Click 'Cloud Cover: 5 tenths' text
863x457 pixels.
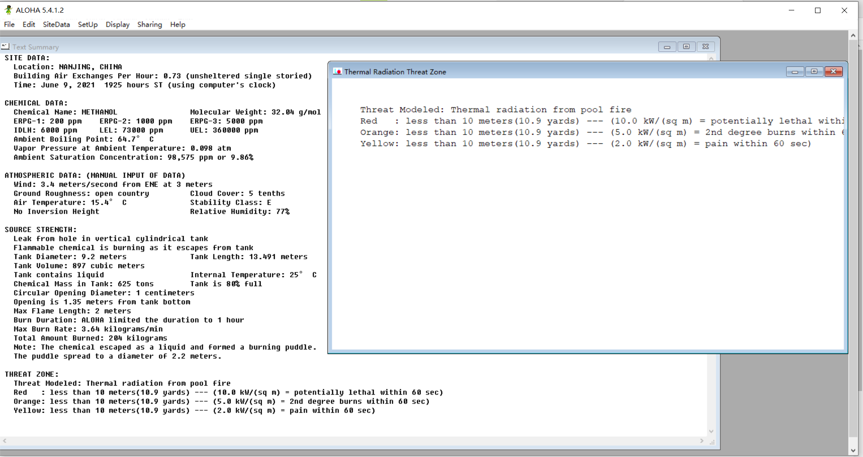(x=238, y=193)
